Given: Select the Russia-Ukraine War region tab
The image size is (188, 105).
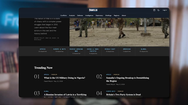Looking at the screenshot, I should 76,51.
